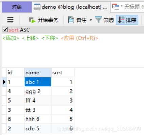Click the <下移> link
This screenshot has width=144, height=135.
(50, 38)
